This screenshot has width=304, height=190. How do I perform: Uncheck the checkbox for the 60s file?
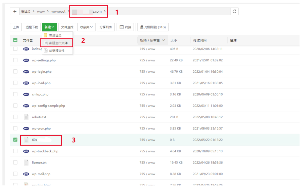tap(15, 140)
